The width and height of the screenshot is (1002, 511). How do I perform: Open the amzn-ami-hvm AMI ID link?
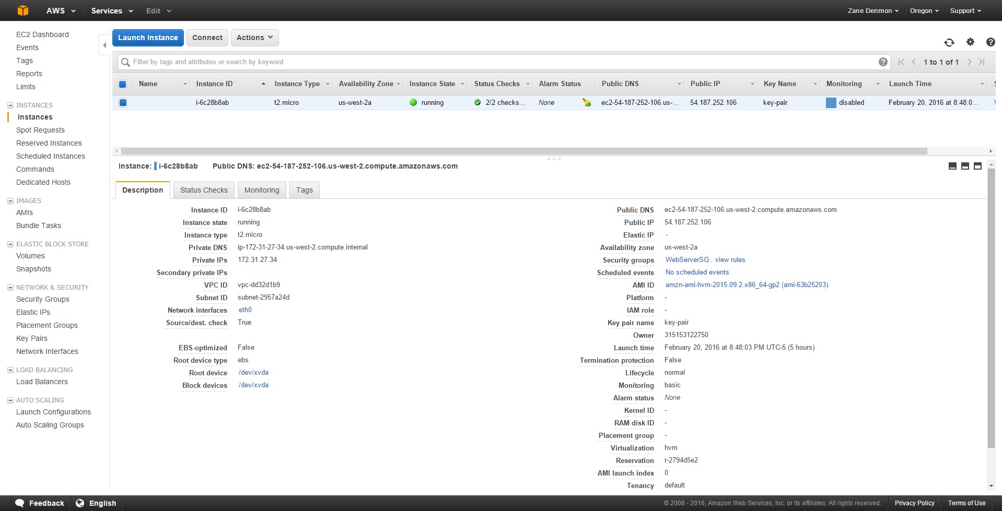(747, 284)
